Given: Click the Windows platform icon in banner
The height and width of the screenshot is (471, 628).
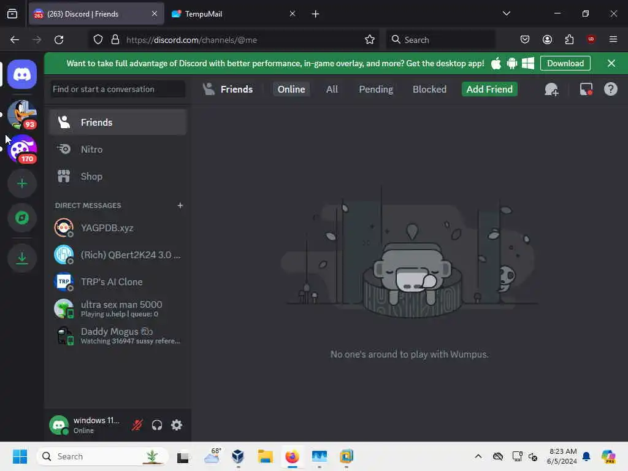Looking at the screenshot, I should (528, 63).
